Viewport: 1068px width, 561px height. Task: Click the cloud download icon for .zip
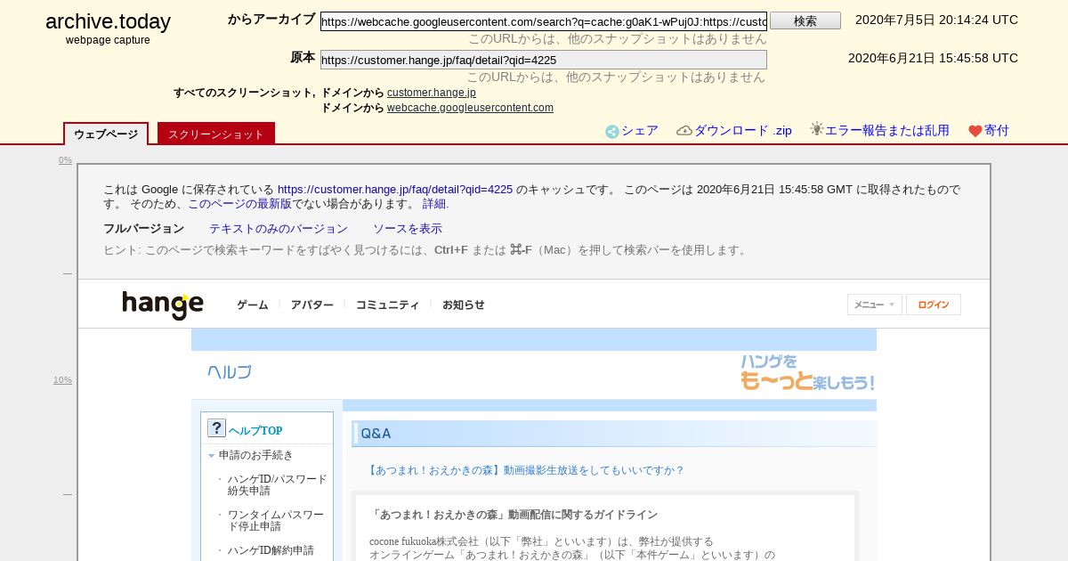[x=684, y=131]
